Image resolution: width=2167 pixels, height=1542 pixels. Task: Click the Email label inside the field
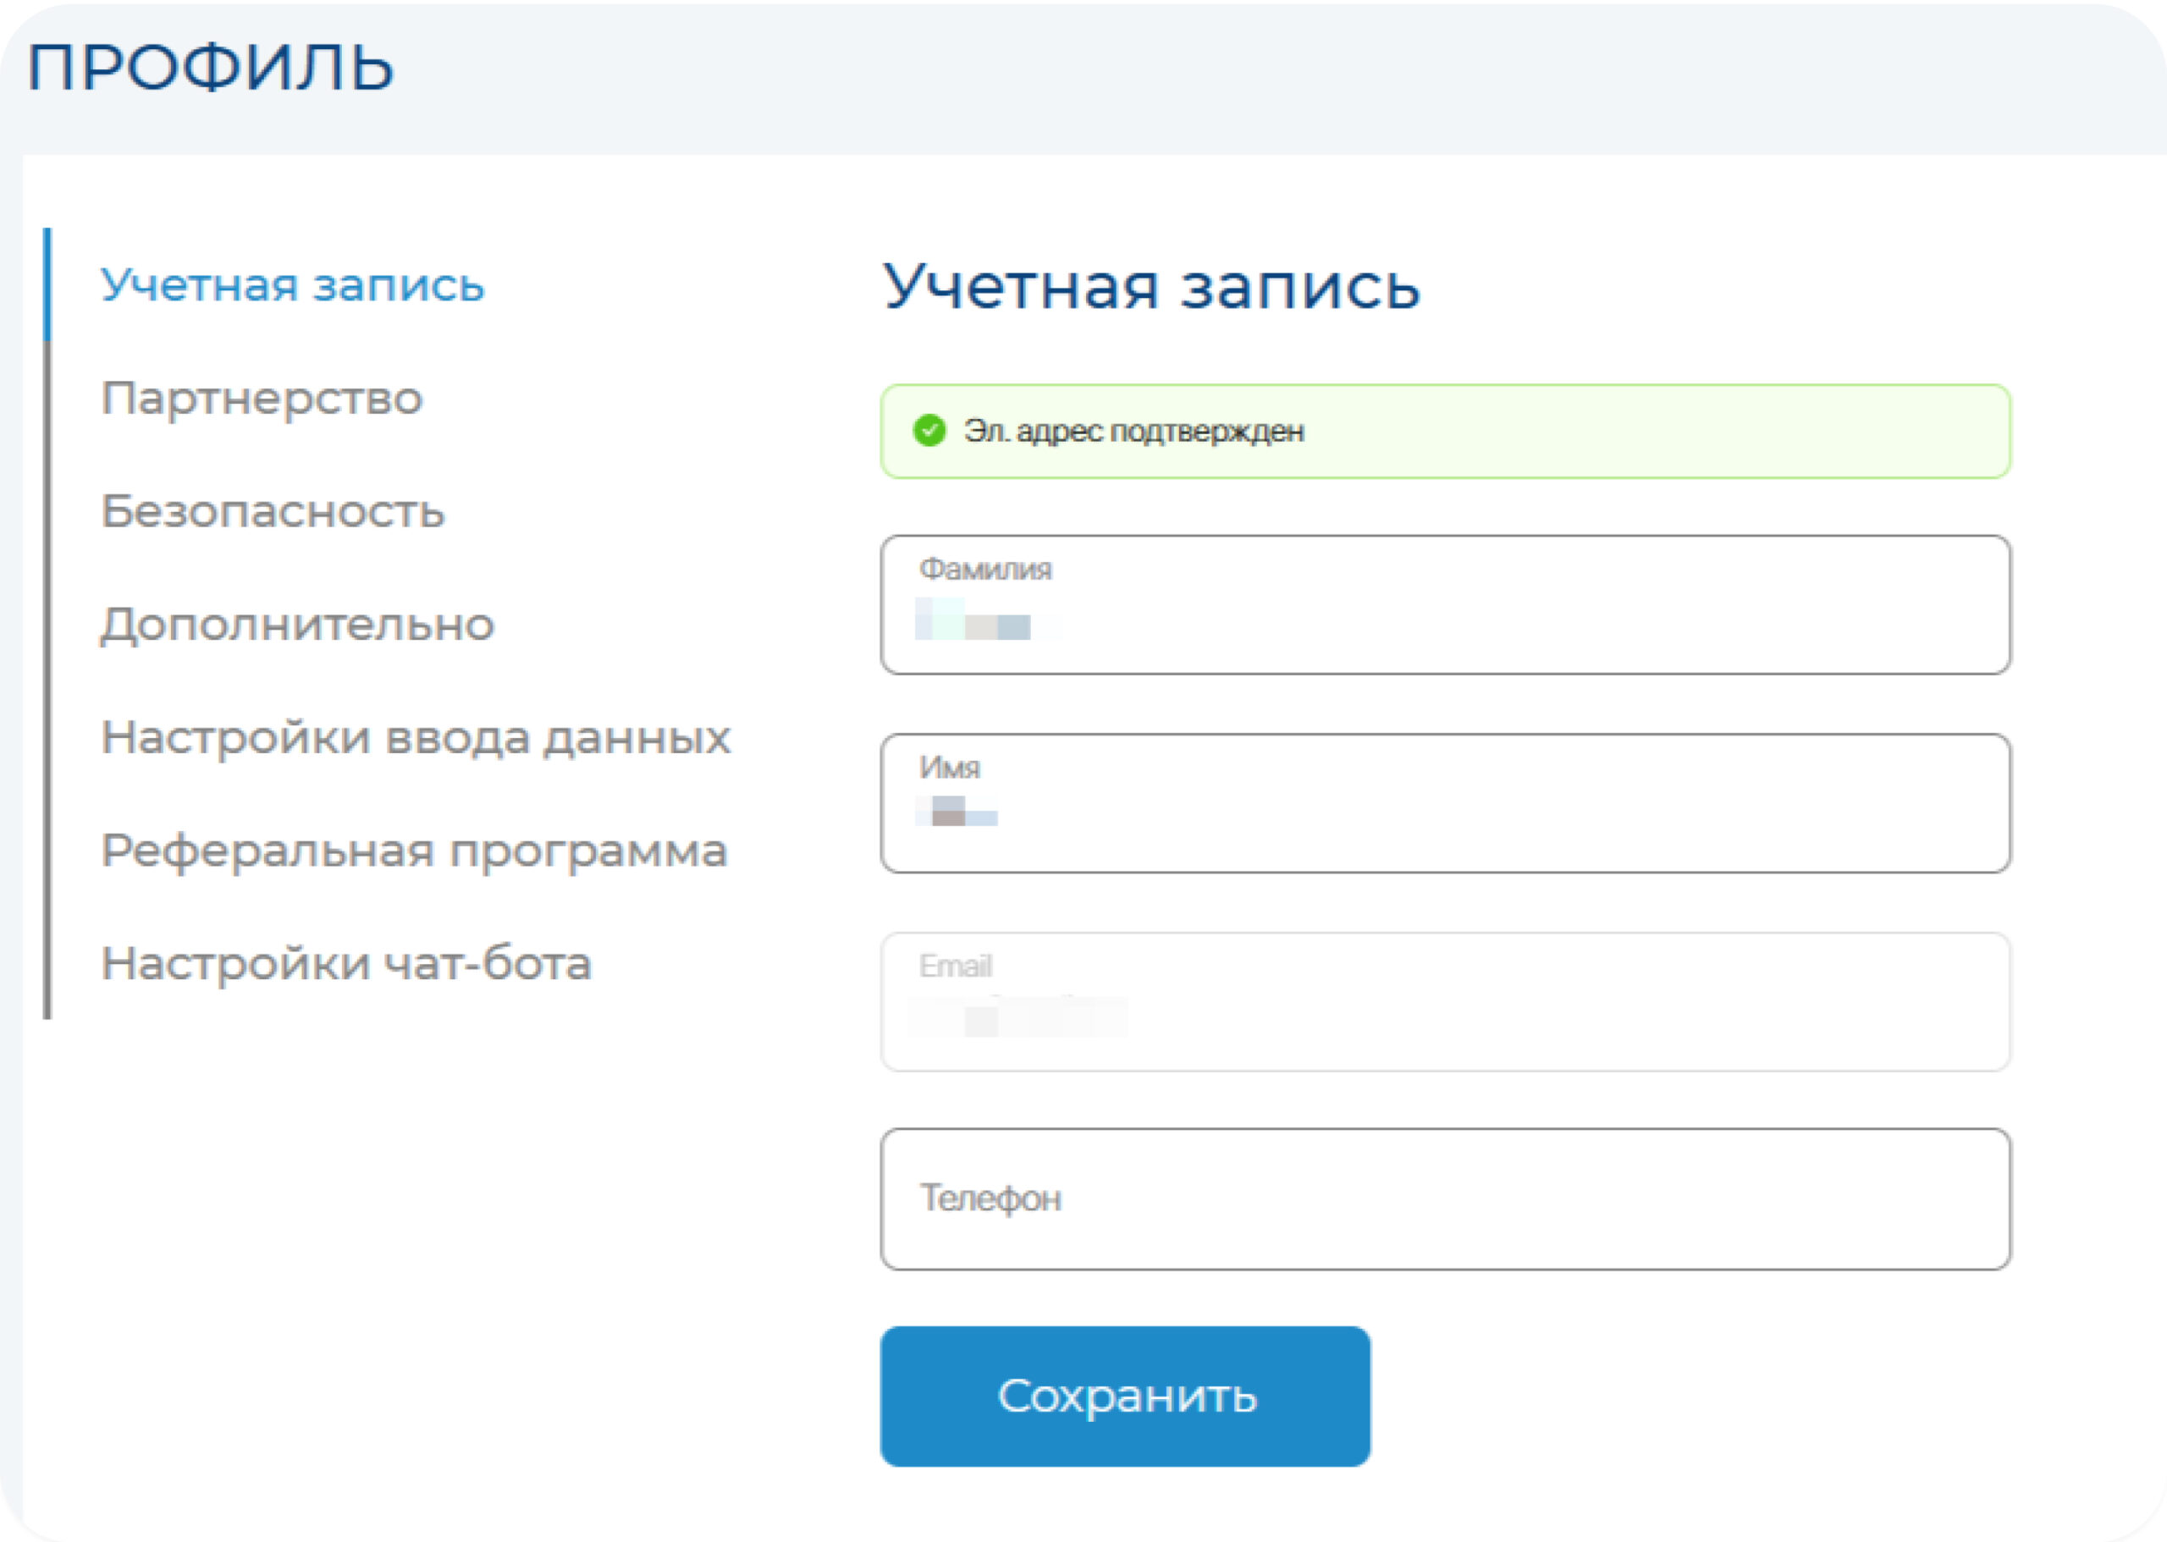click(956, 966)
